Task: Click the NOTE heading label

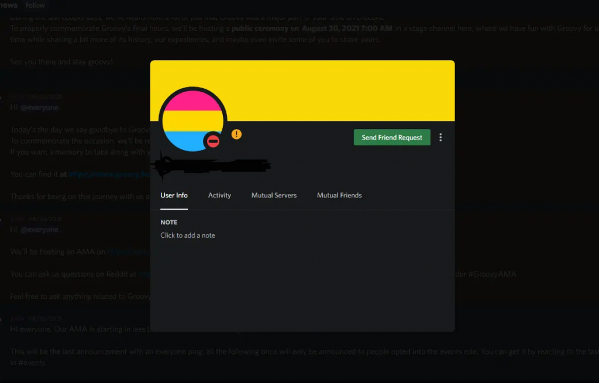Action: click(x=169, y=222)
